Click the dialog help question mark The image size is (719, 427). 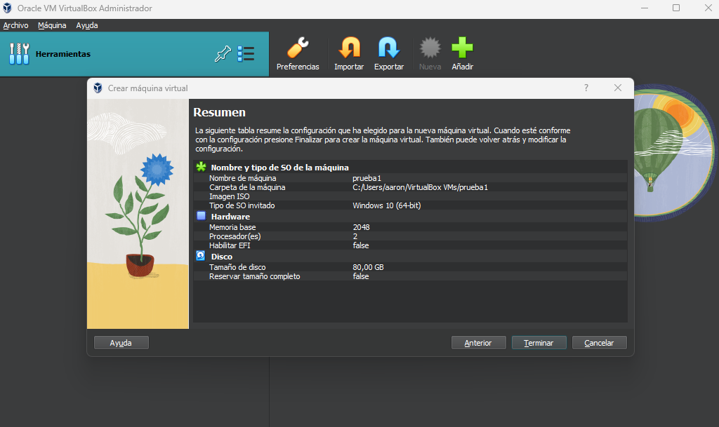click(x=586, y=88)
